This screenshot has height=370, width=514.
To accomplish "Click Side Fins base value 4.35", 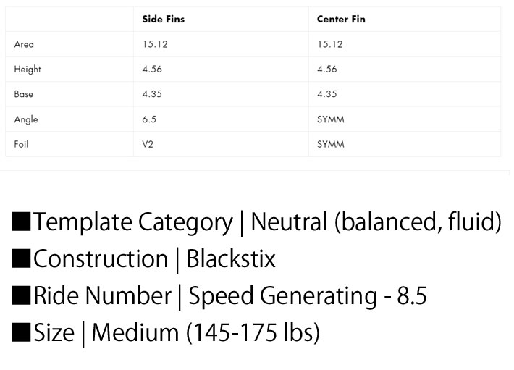I will 152,94.
